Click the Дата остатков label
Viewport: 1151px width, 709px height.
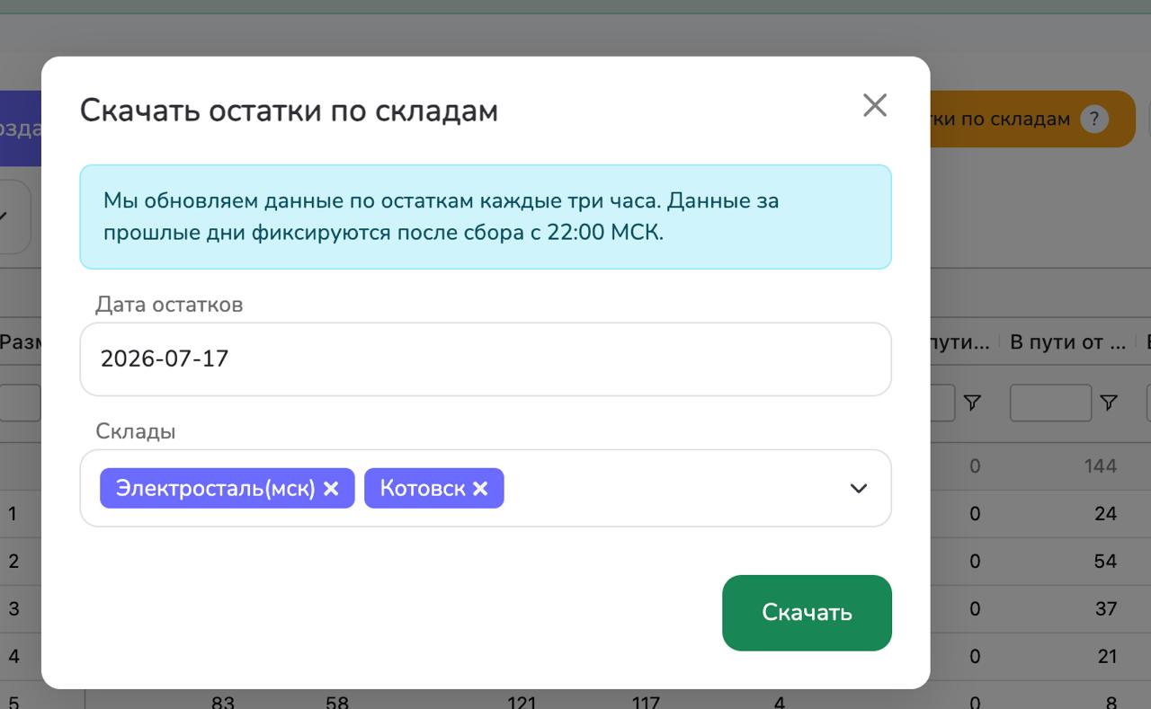169,305
